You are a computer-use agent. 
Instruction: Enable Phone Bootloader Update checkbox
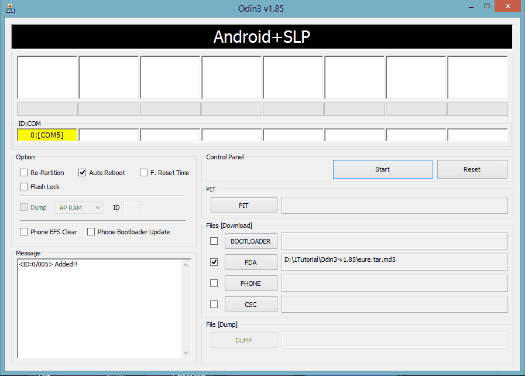(x=91, y=232)
